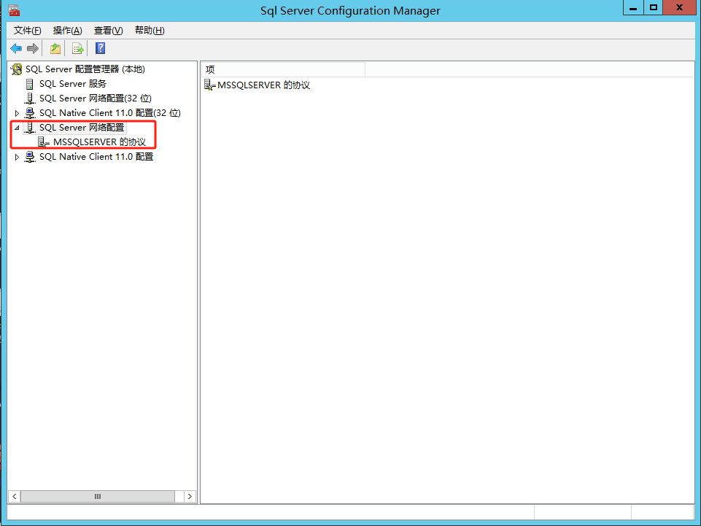
Task: Click MSSQLSERVER 的协议 in the right list
Action: click(263, 85)
